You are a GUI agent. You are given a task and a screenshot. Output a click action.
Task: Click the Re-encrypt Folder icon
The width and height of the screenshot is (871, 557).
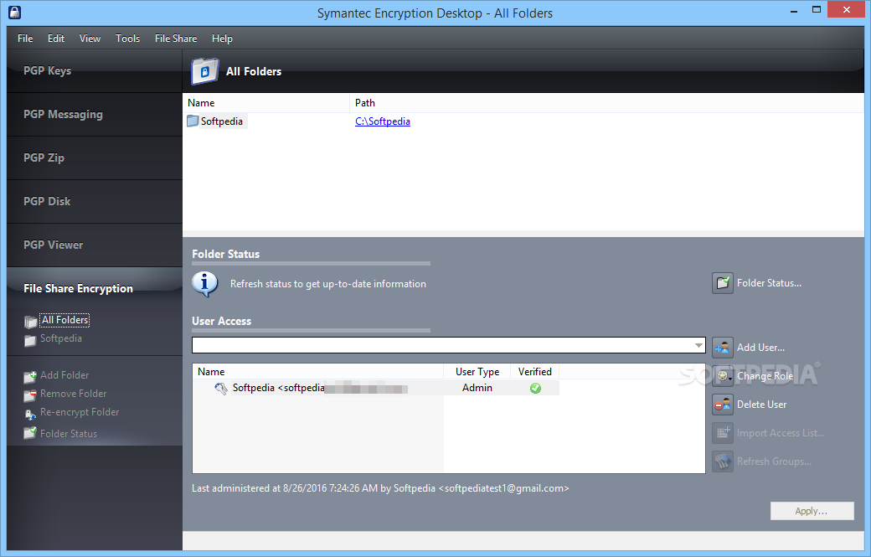pos(30,415)
